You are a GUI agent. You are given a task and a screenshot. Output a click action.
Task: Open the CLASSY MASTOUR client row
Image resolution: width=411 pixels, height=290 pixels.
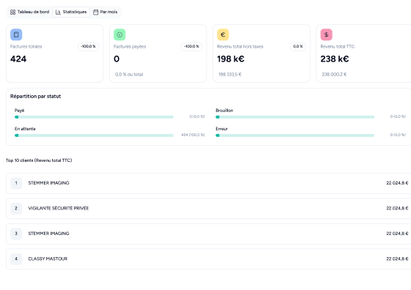[208, 259]
